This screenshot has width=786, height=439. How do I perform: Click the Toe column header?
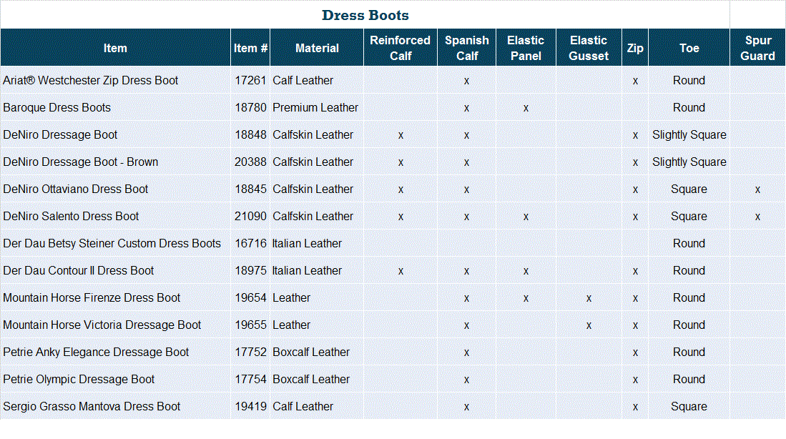tap(689, 48)
